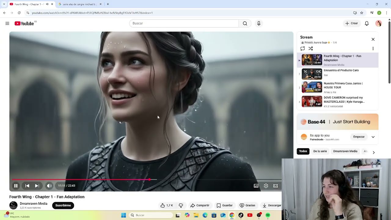Open the browser media control icon

pyautogui.click(x=372, y=13)
